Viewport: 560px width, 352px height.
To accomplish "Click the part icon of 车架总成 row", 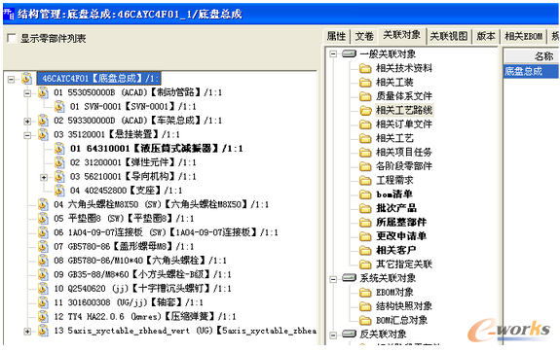I will point(43,121).
